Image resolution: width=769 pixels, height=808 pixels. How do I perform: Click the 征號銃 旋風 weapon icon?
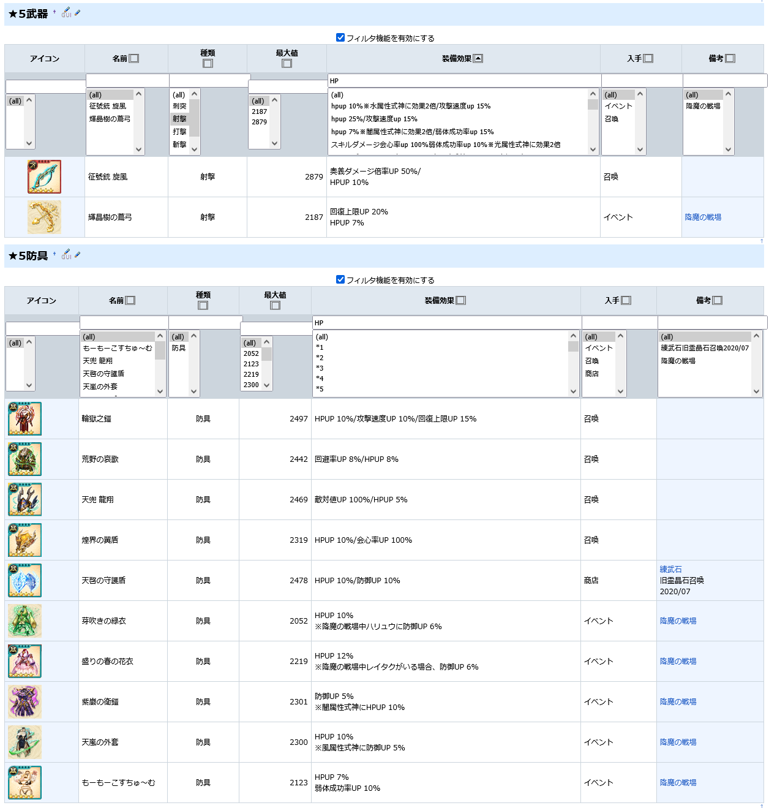click(x=44, y=176)
